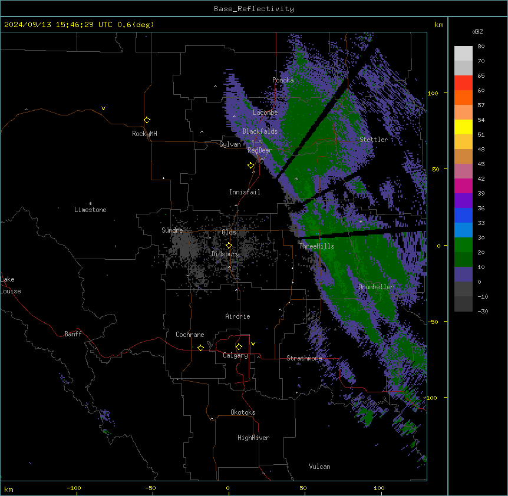Click the Limestone label
The width and height of the screenshot is (508, 496).
90,210
